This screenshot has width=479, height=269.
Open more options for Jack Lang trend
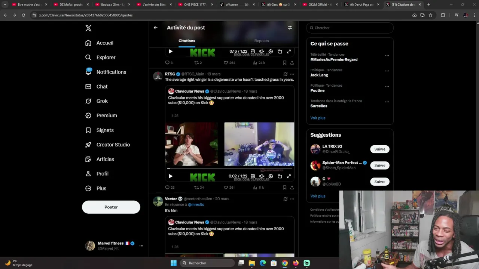coord(387,71)
